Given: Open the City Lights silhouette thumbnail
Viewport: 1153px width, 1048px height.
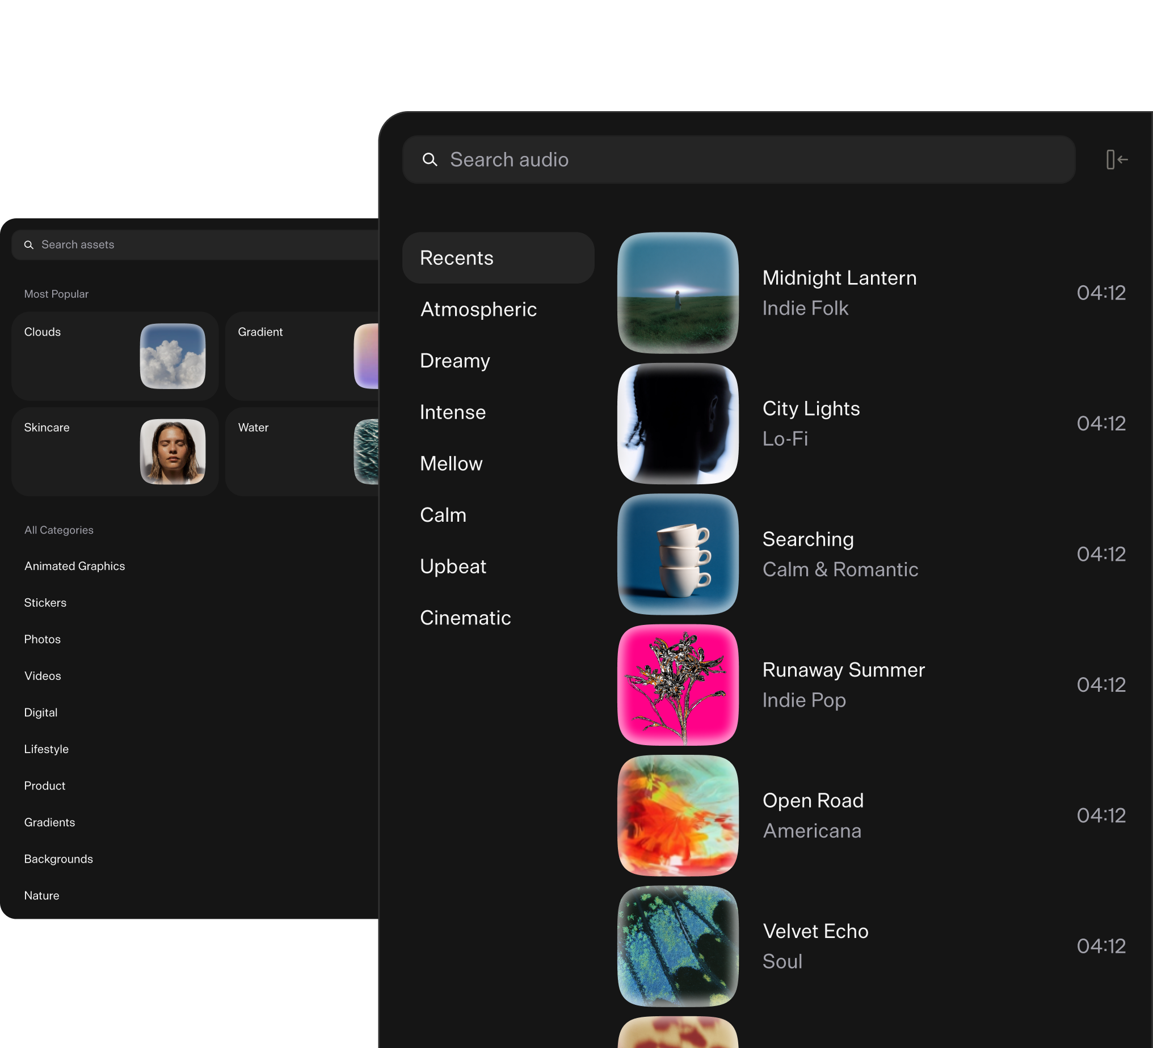Looking at the screenshot, I should pyautogui.click(x=678, y=424).
